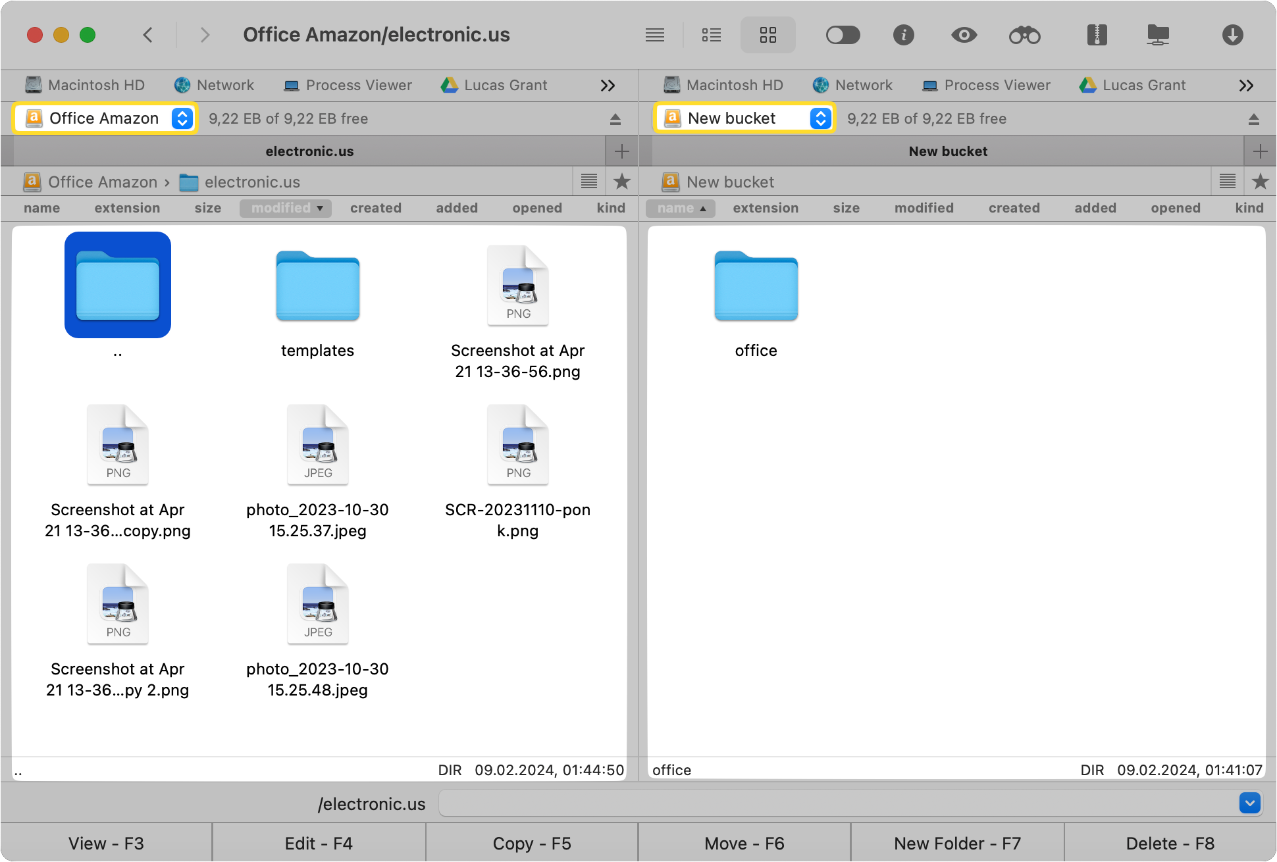1277x862 pixels.
Task: Expand the New bucket dropdown selector
Action: coord(820,118)
